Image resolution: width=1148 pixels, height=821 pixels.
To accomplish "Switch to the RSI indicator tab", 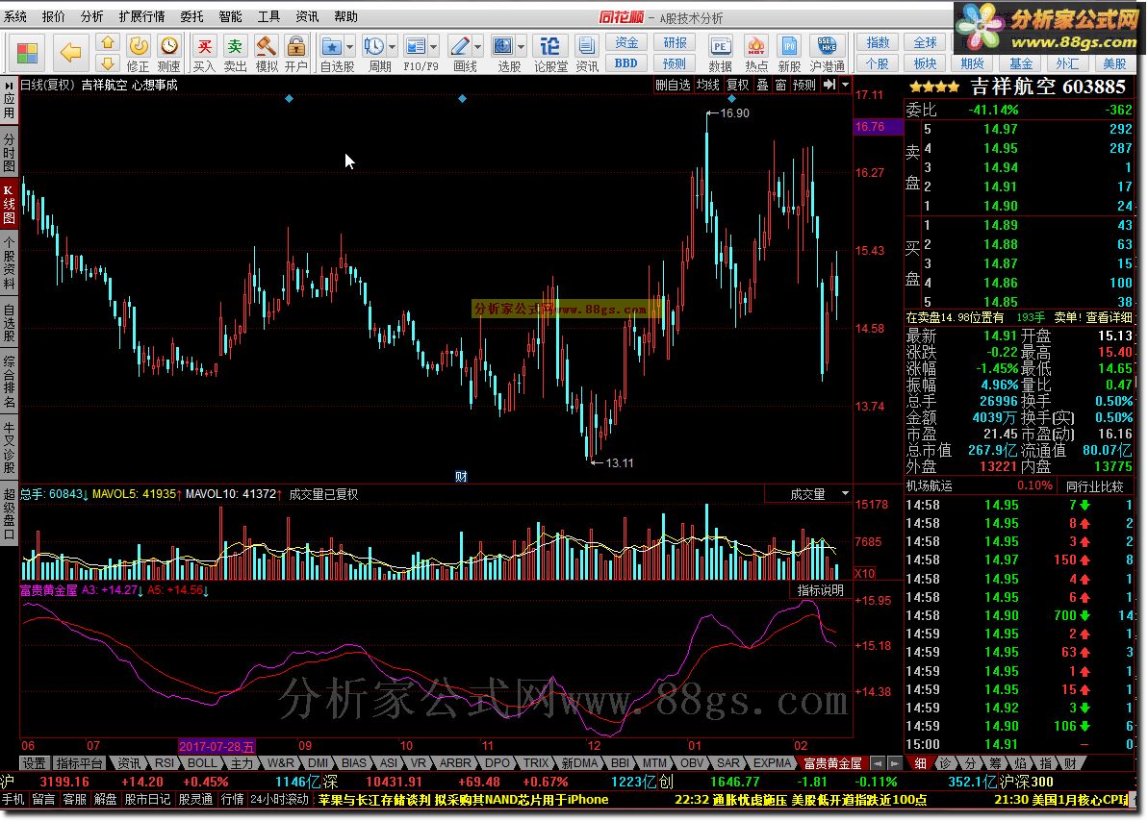I will 165,763.
